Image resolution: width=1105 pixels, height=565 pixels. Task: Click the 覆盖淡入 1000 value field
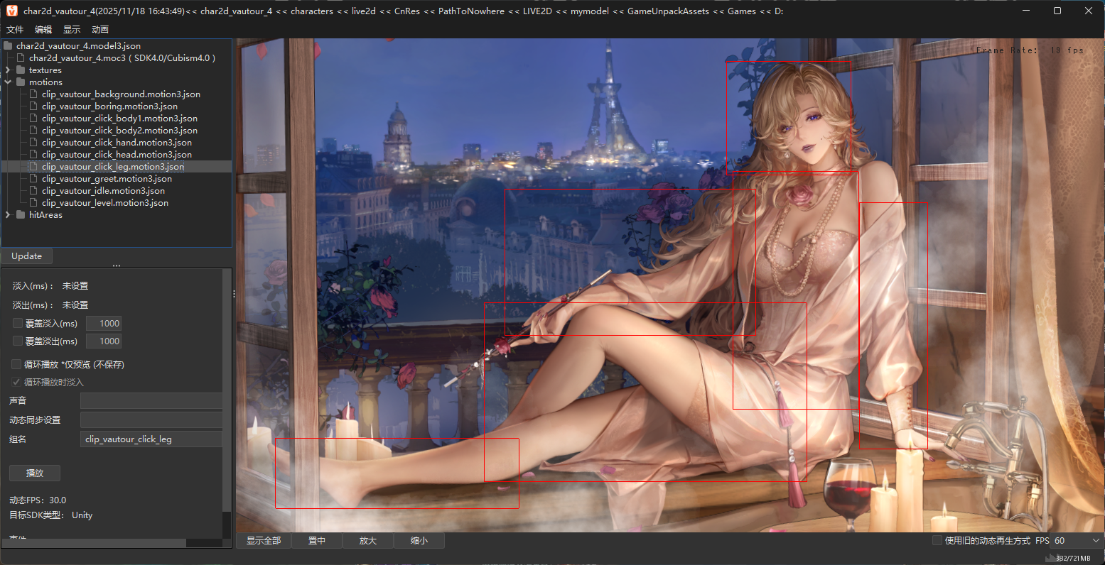click(104, 324)
